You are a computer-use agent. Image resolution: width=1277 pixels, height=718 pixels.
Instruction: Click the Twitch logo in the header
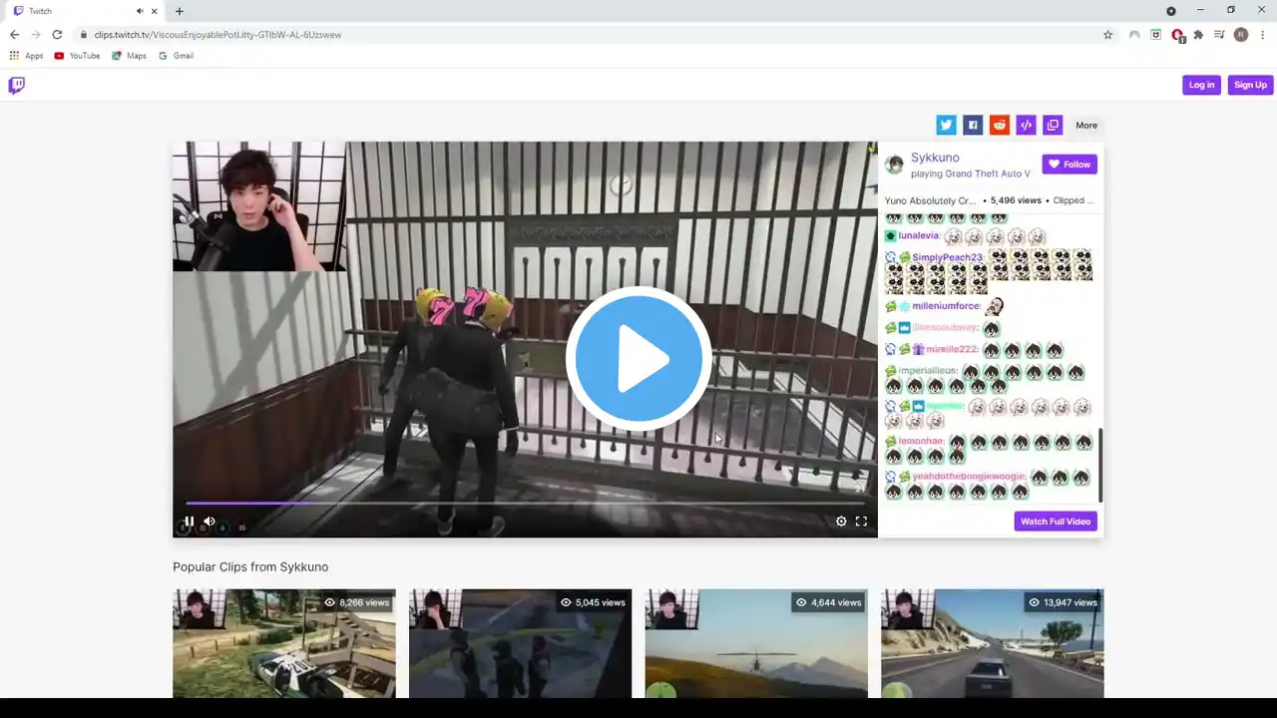tap(17, 86)
